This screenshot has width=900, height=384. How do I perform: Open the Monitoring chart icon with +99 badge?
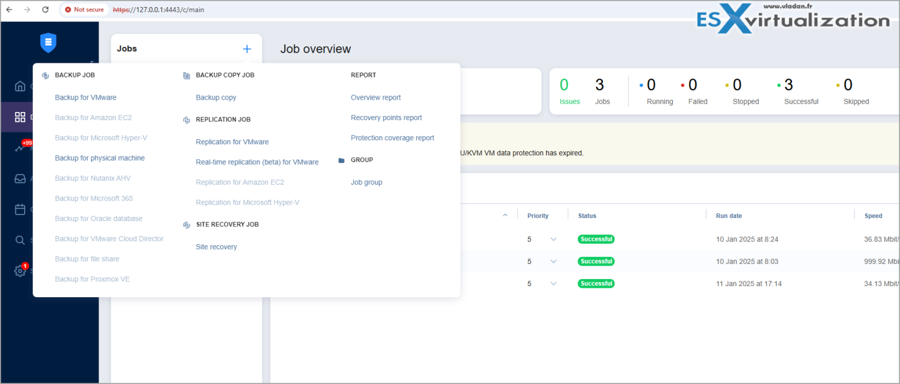click(19, 148)
